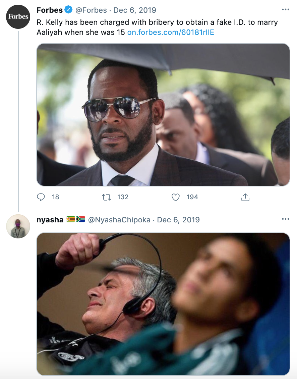This screenshot has height=379, width=297.
Task: Click the Forbes display name
Action: (49, 10)
